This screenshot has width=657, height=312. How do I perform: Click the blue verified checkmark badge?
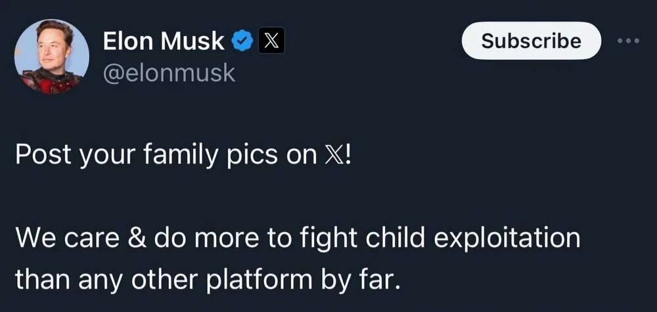coord(243,42)
